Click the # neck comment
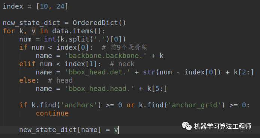 [x=122, y=64]
